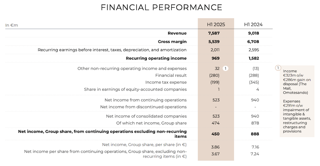The image size is (320, 166).
Task: Click the Financial Performance title
Action: point(161,8)
